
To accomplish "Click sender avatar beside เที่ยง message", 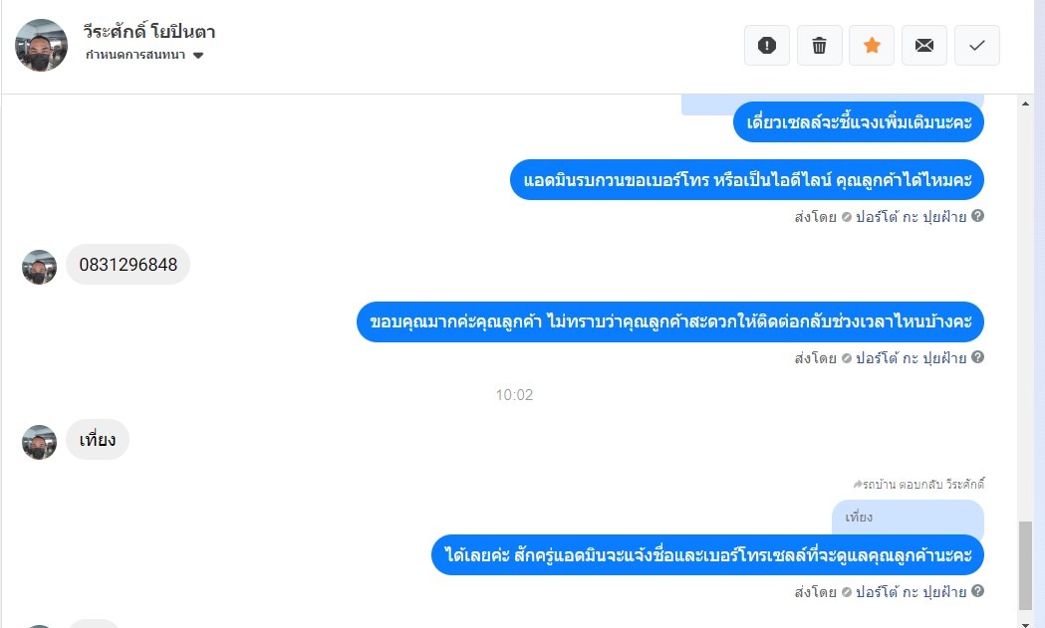I will 39,442.
